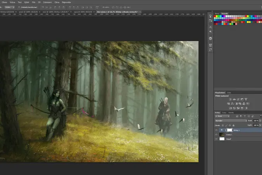Viewport: 262px width, 175px height.
Task: Filter layers by pixel layers icon
Action: click(x=237, y=116)
